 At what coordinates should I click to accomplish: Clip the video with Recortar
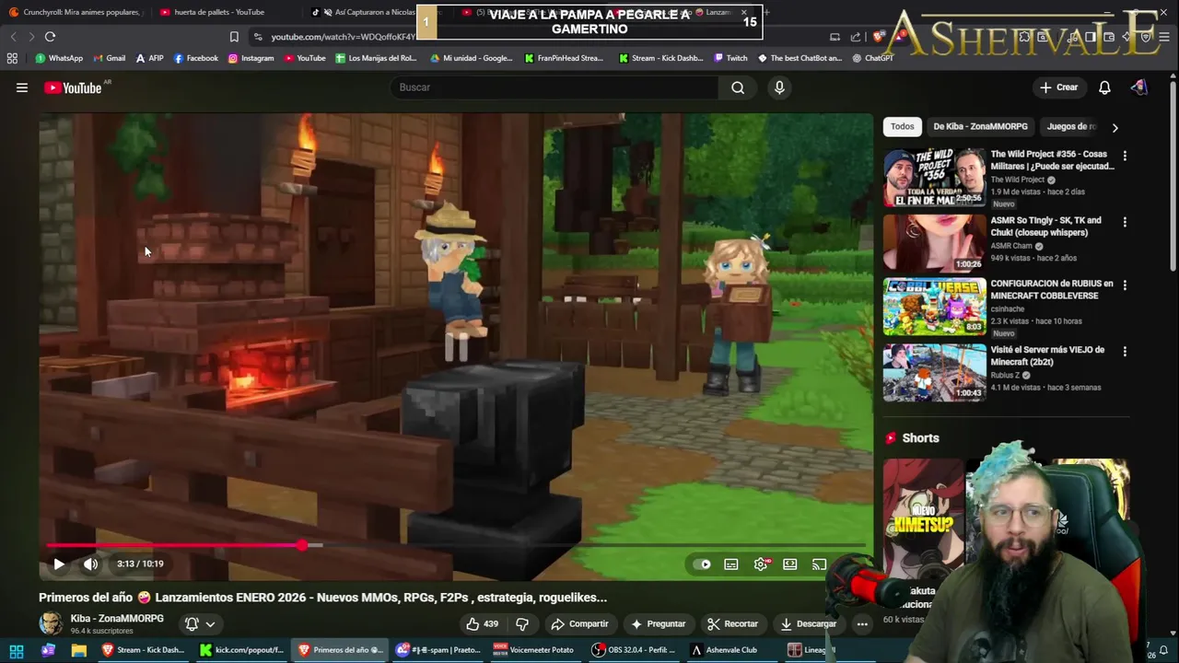pos(733,623)
